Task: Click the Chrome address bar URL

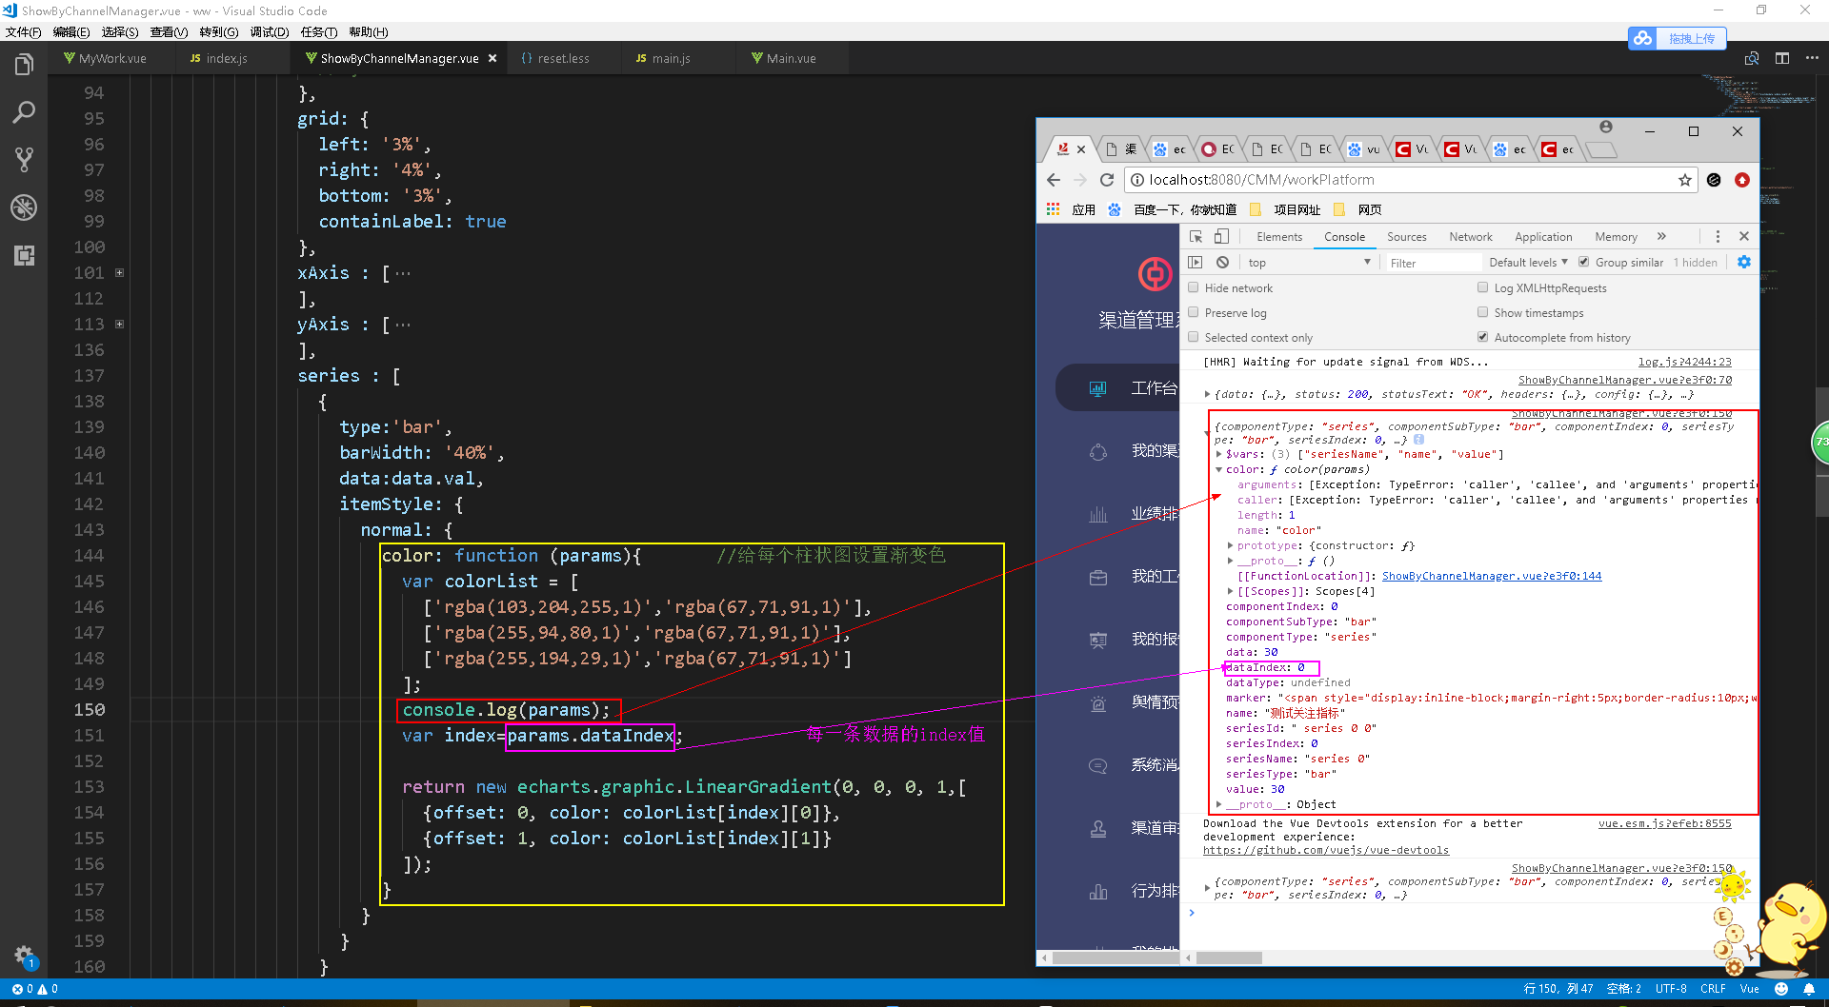Action: (1261, 180)
